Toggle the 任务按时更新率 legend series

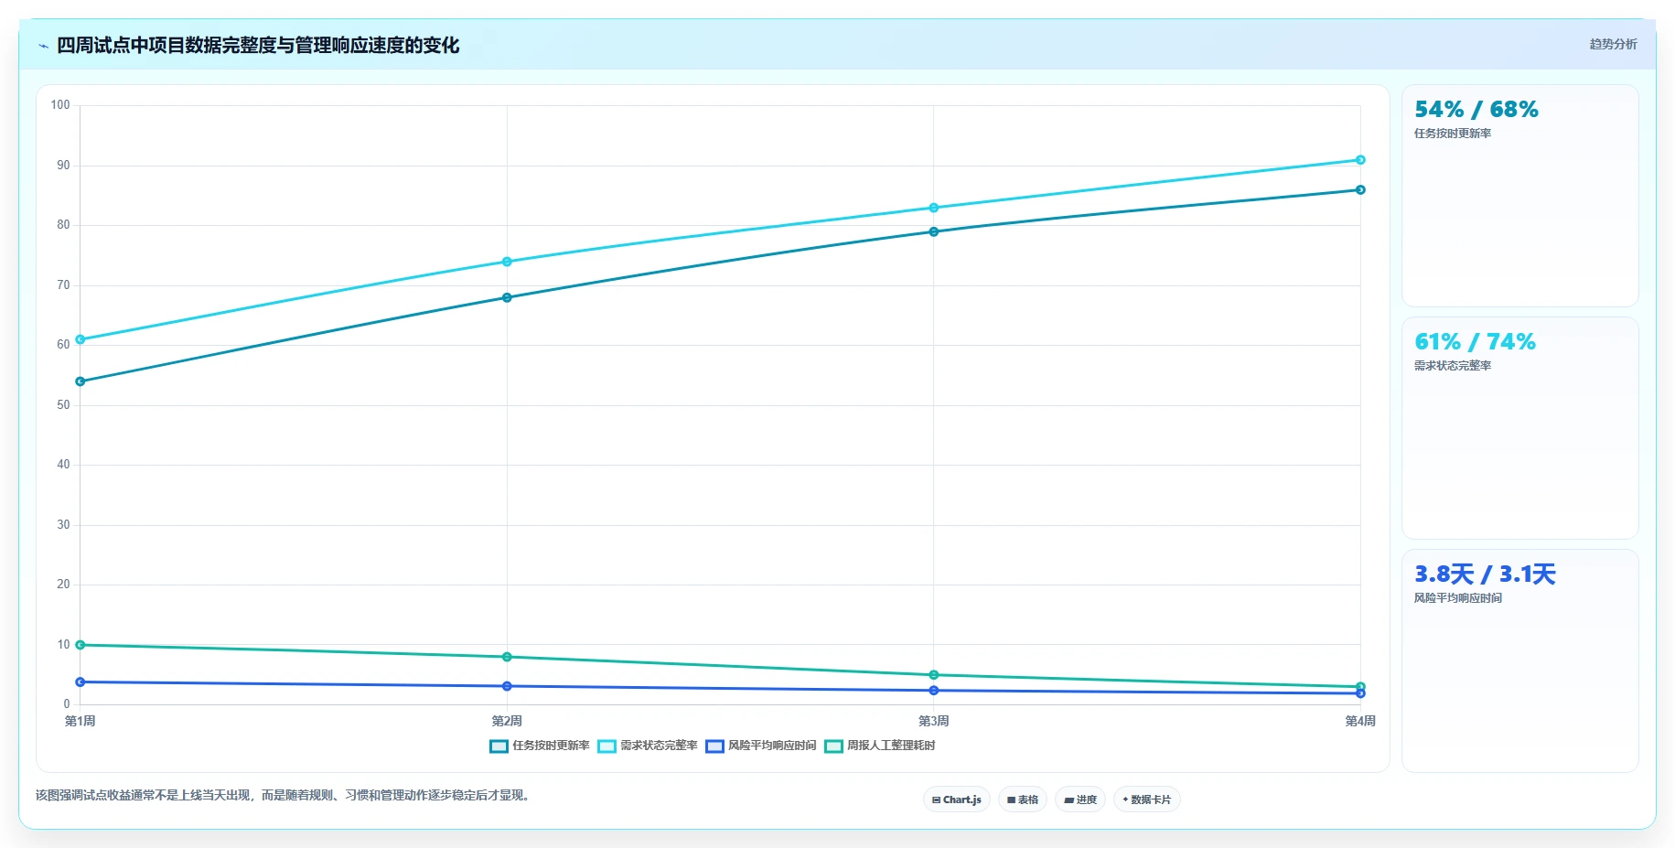tap(540, 746)
